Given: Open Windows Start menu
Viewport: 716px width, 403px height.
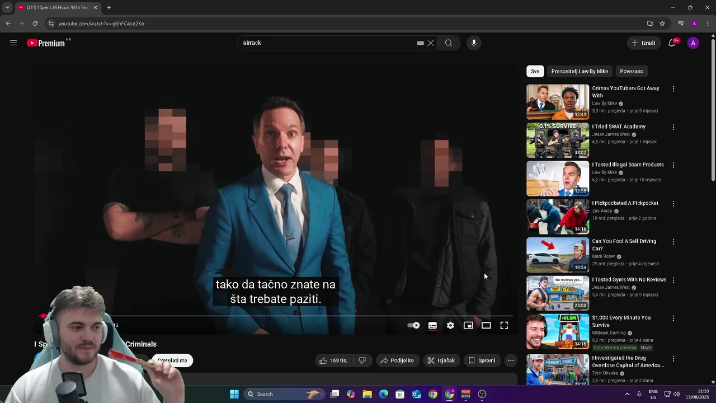Looking at the screenshot, I should point(234,394).
